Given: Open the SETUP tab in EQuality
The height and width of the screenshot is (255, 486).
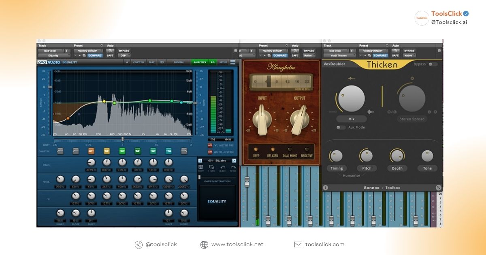Looking at the screenshot, I should point(223,62).
